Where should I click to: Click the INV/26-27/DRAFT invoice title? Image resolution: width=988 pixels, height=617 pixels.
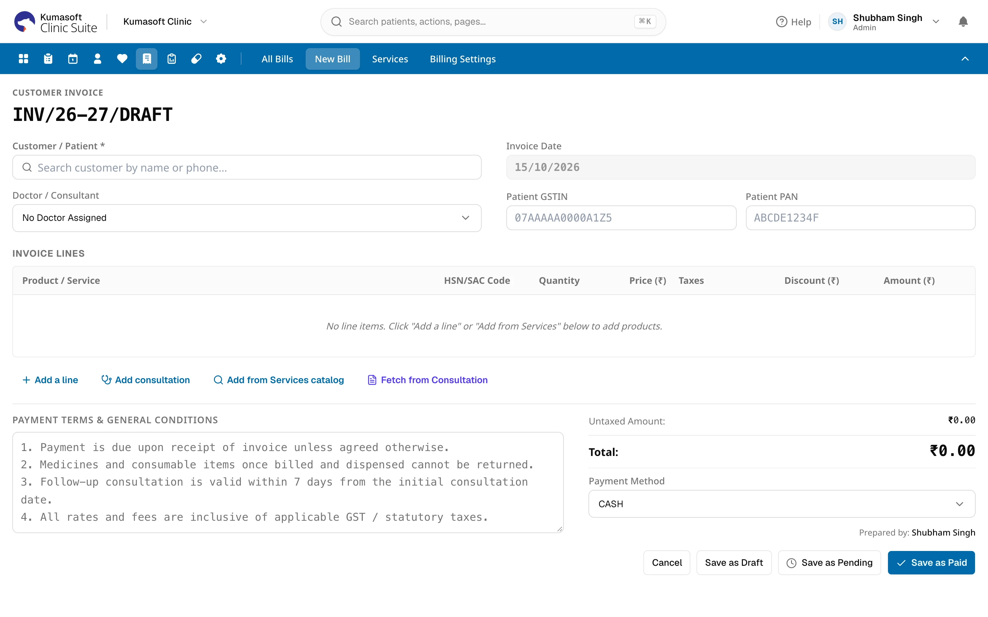tap(93, 115)
